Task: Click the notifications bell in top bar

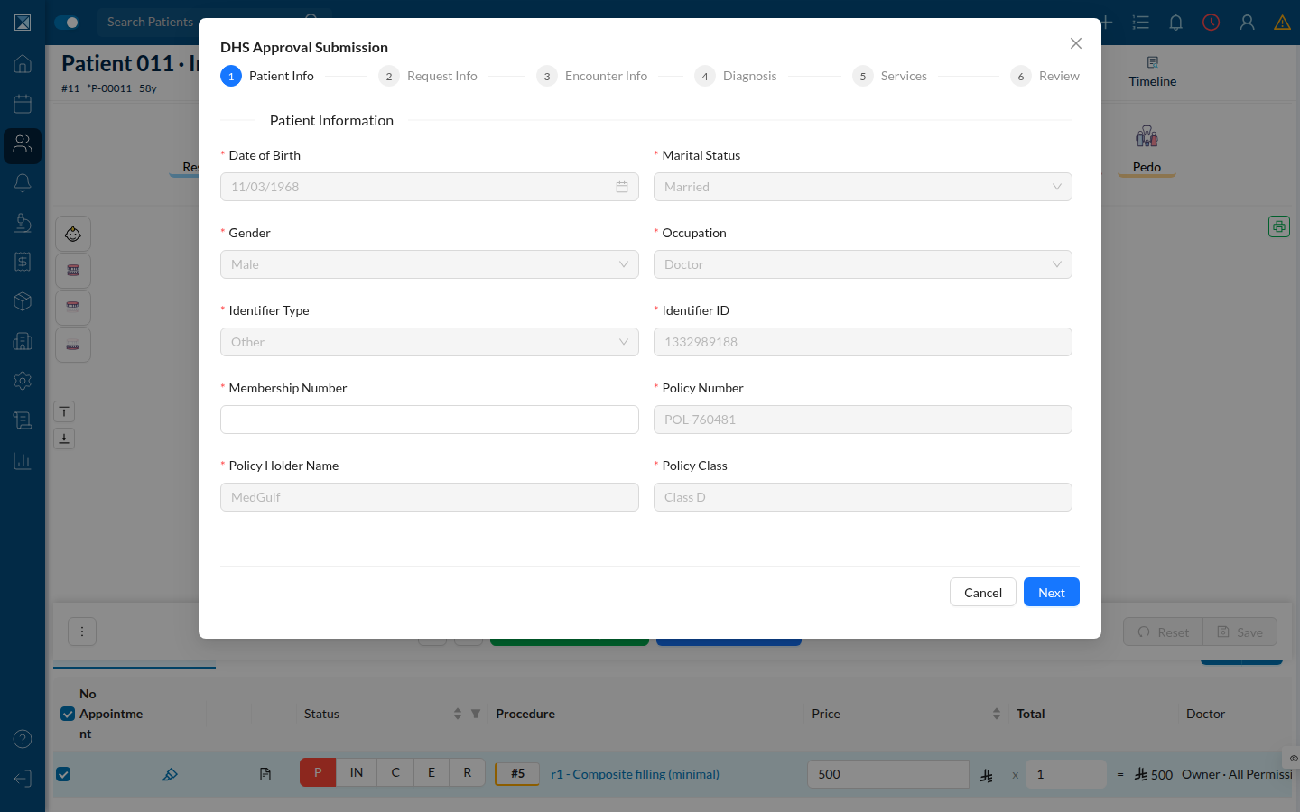Action: 1175,23
